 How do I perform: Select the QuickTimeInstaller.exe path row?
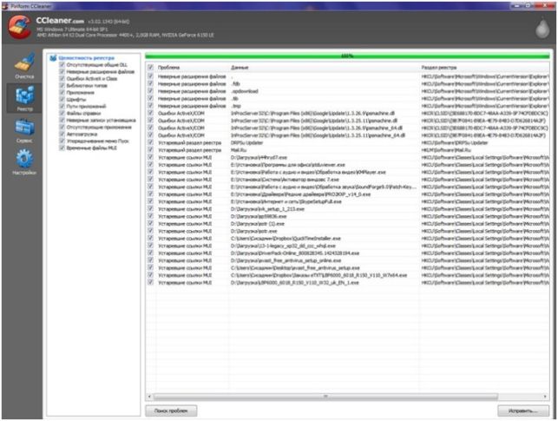tap(348, 239)
